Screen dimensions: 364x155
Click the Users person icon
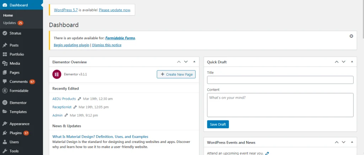tap(5, 142)
